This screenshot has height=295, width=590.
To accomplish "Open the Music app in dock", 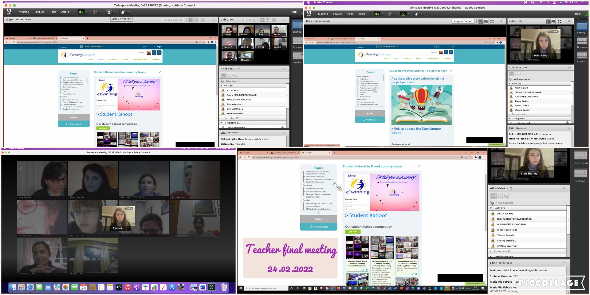I will [128, 287].
